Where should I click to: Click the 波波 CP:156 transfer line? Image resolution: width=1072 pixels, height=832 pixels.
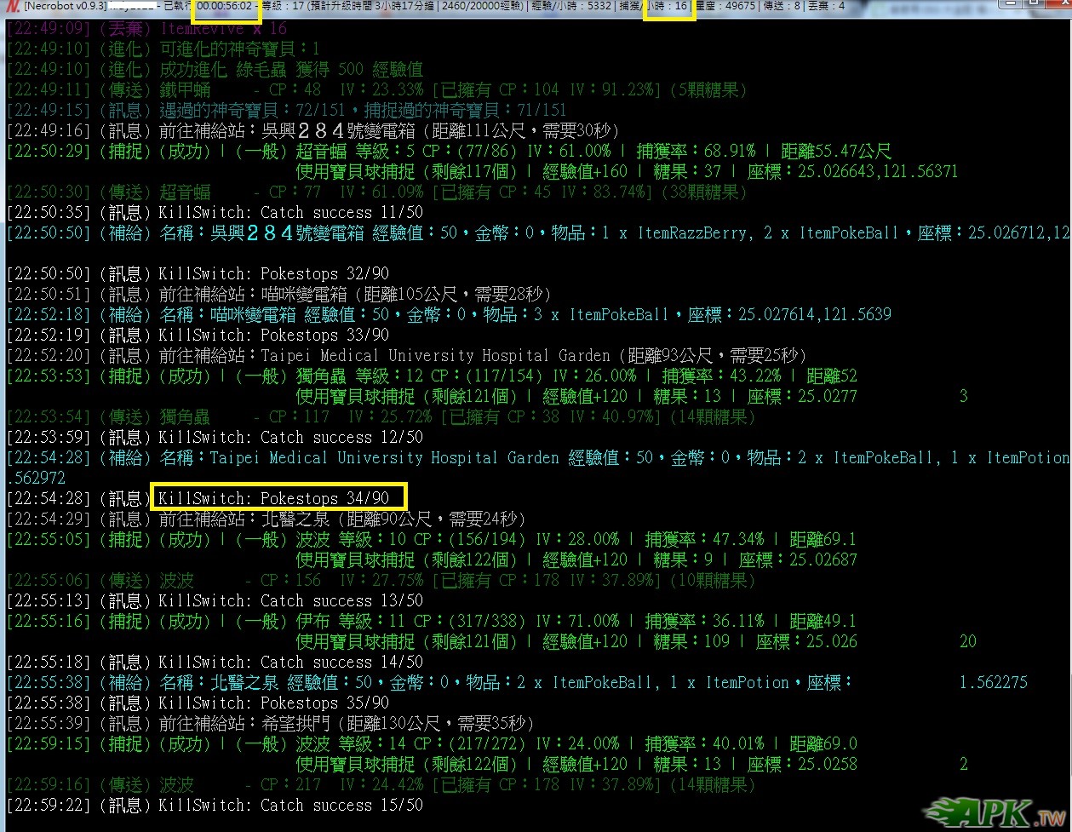coord(381,581)
